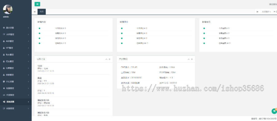Open the admin avatar picture
The height and width of the screenshot is (121, 277).
(x=8, y=9)
